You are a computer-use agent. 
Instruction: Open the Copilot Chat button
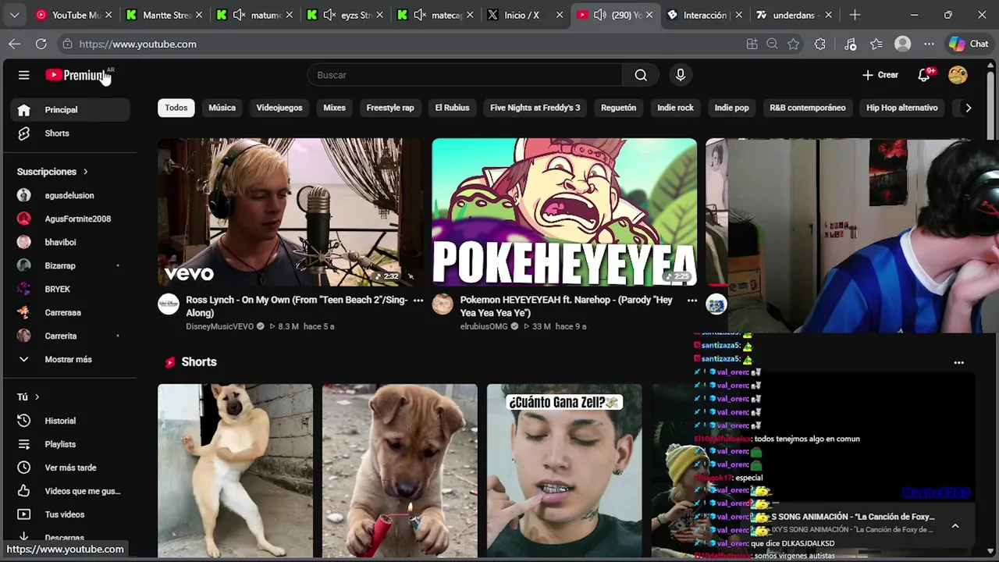[x=969, y=44]
